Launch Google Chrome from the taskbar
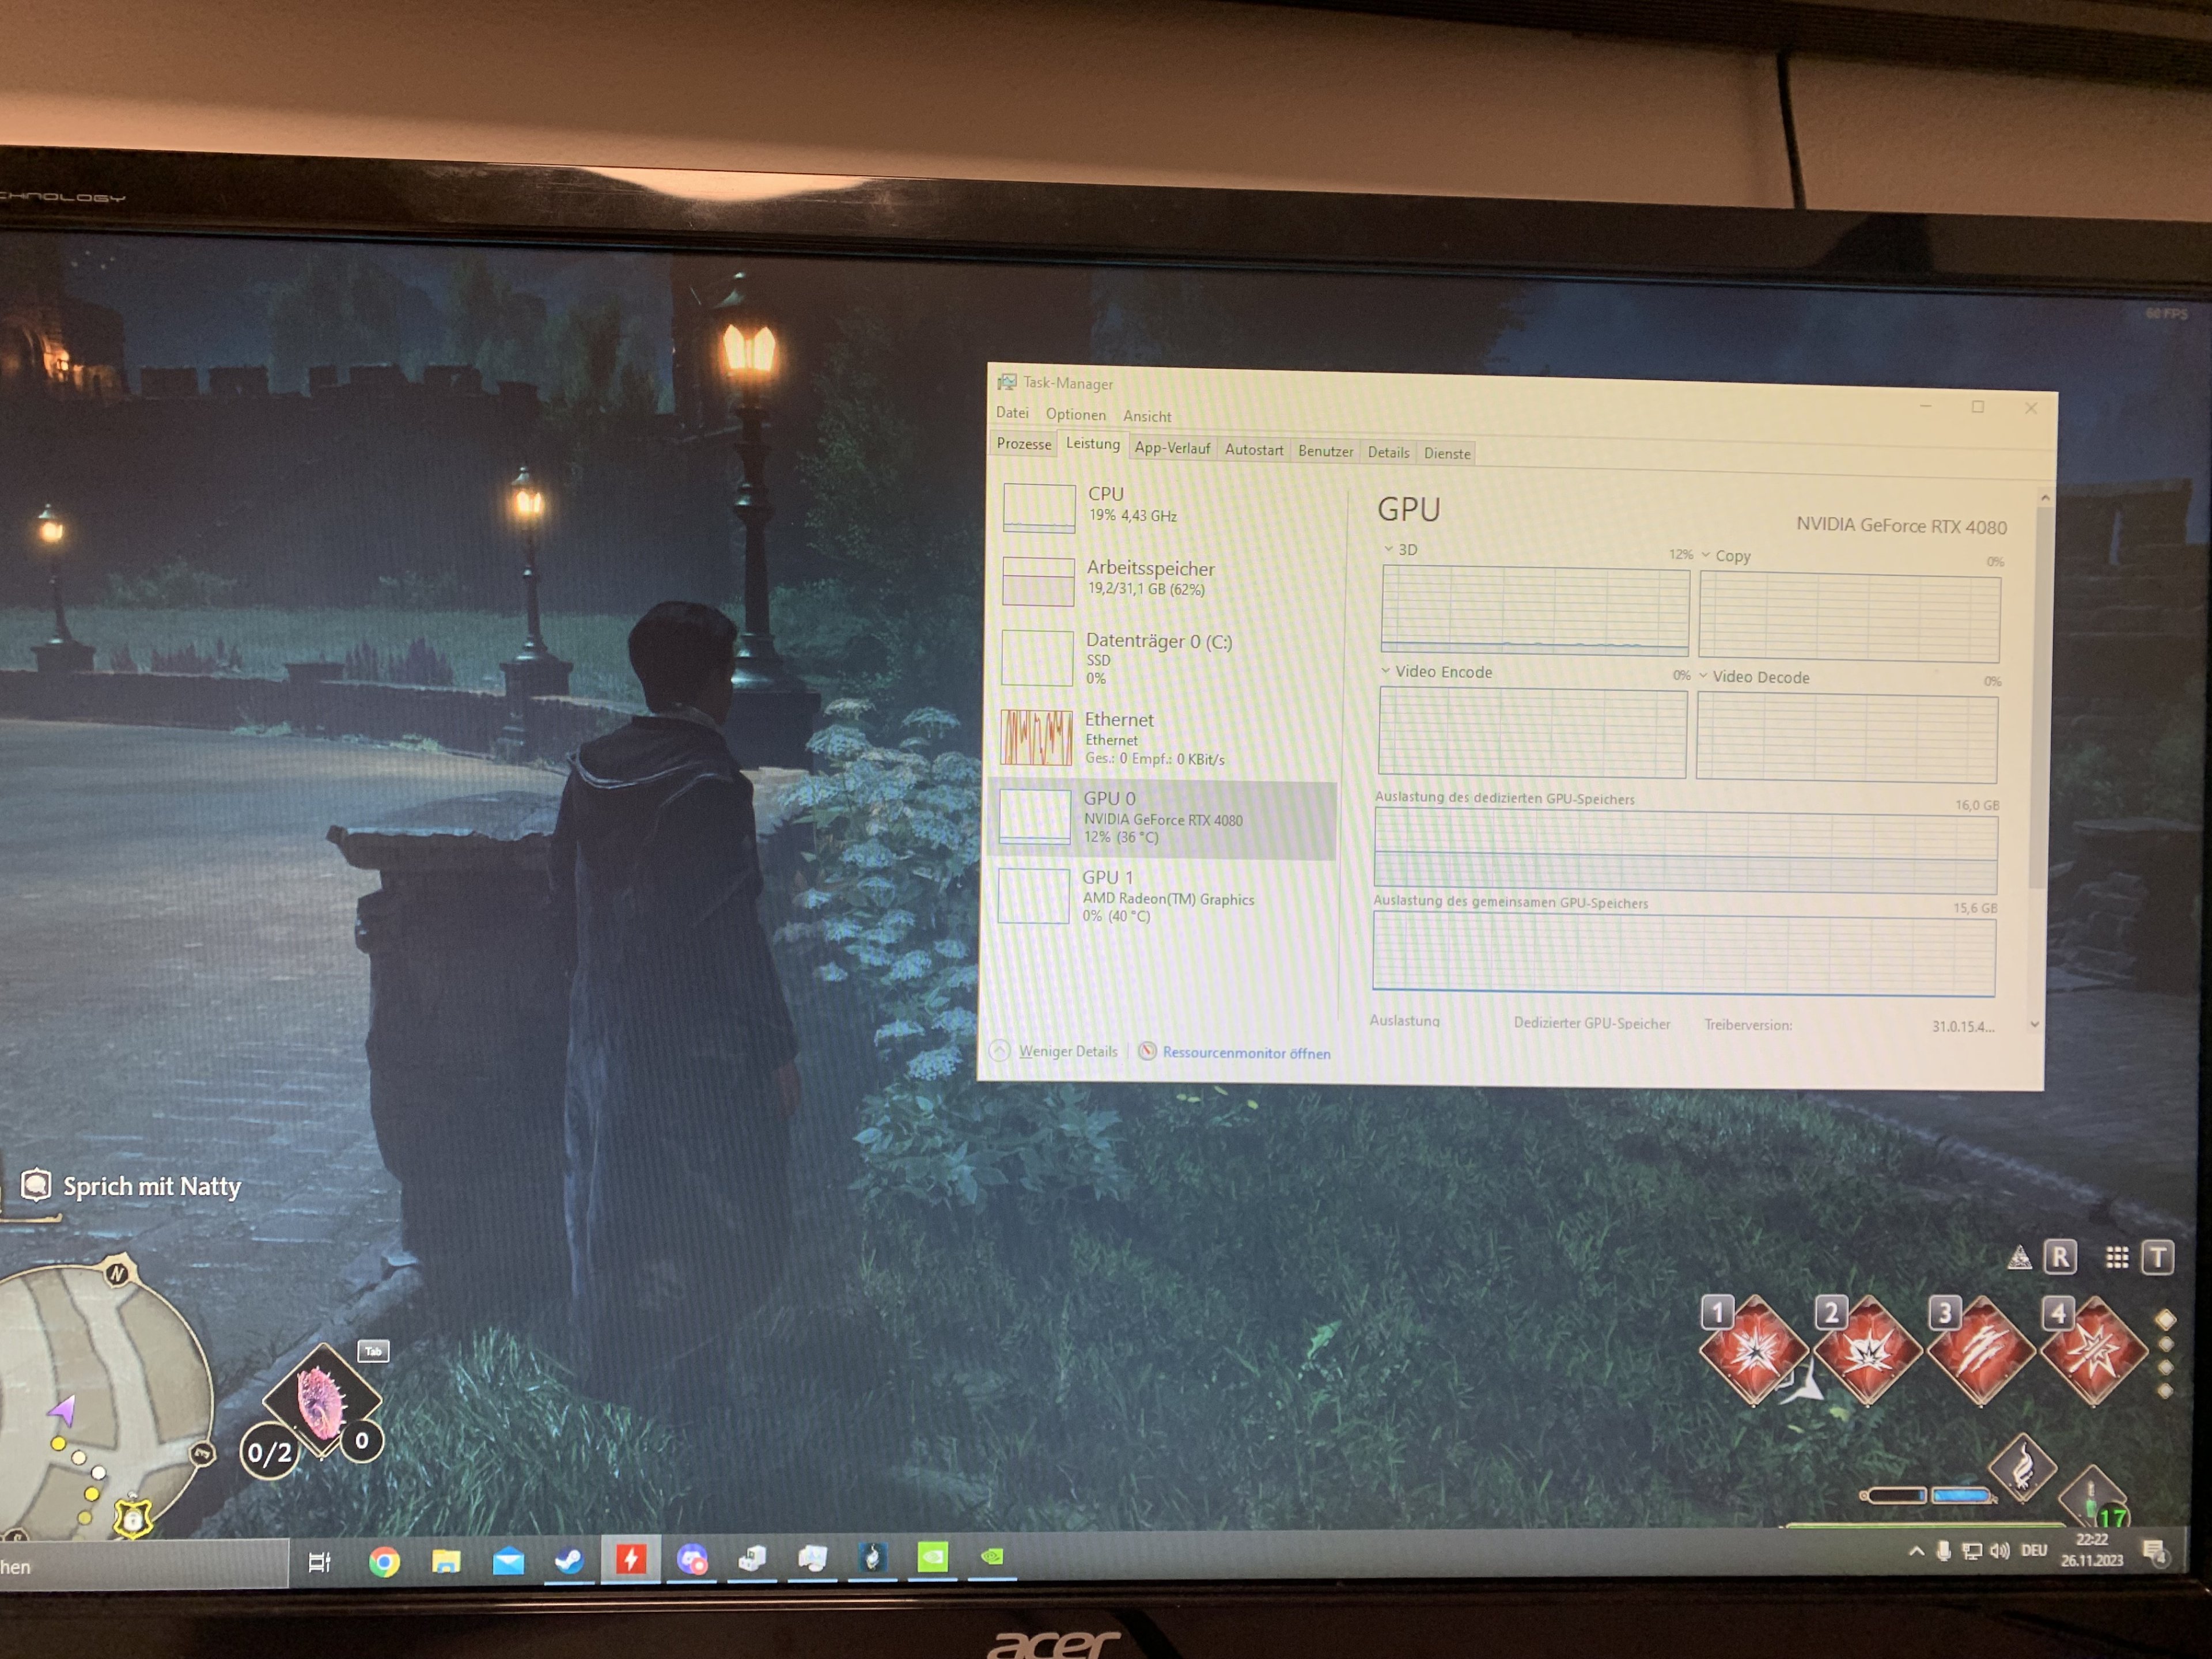The width and height of the screenshot is (2212, 1659). tap(384, 1561)
